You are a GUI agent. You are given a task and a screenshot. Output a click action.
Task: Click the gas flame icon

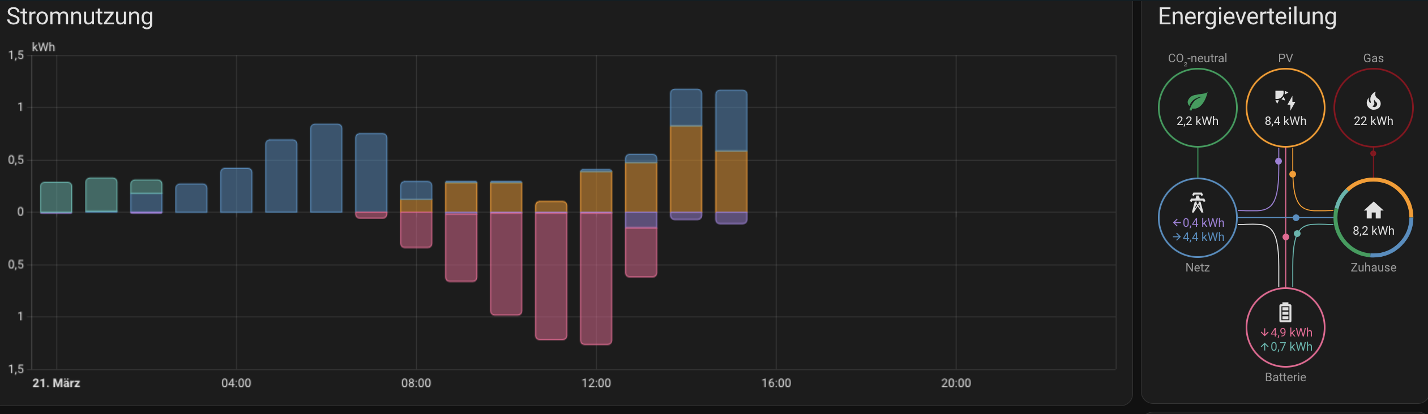(1373, 101)
